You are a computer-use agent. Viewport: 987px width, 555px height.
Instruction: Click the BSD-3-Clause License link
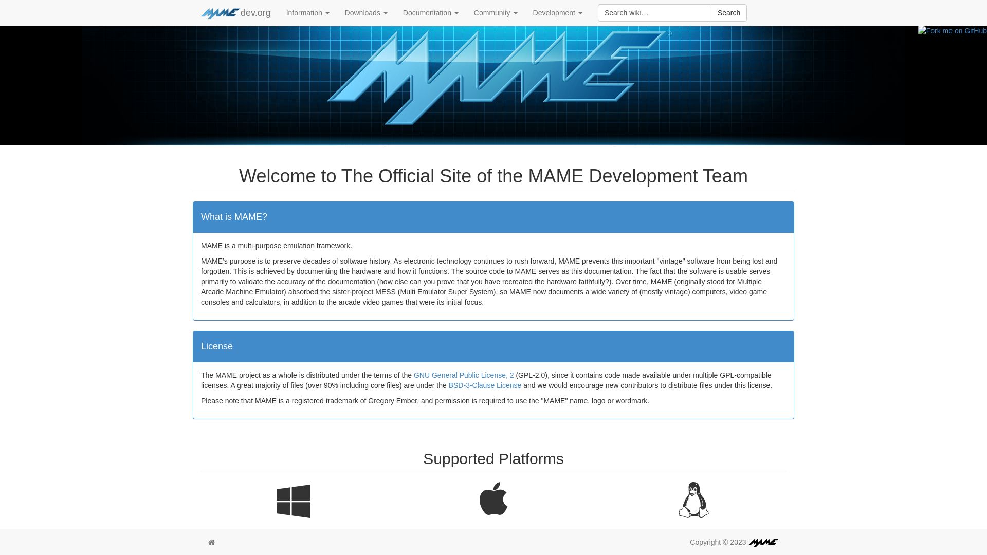(x=485, y=385)
